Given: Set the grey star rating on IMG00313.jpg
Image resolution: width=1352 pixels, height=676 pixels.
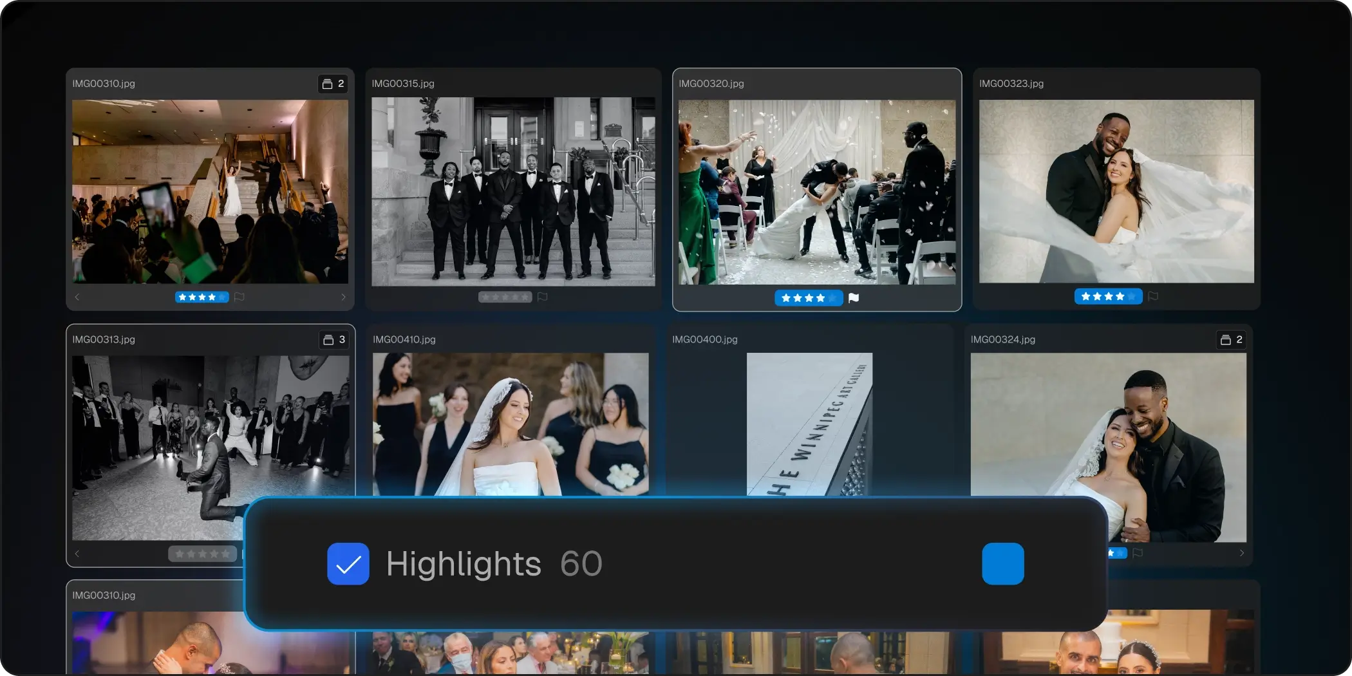Looking at the screenshot, I should point(203,554).
